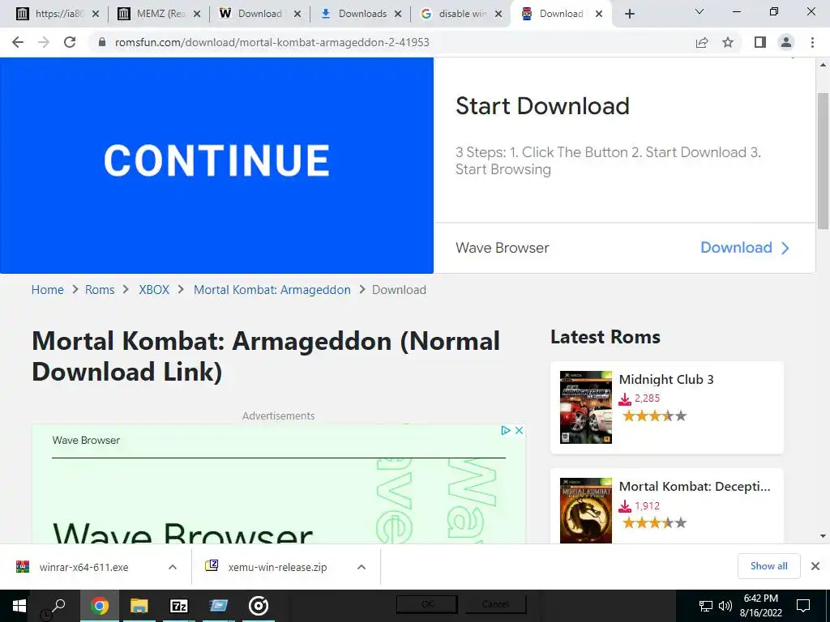
Task: Switch to the Downloads tab
Action: (362, 14)
